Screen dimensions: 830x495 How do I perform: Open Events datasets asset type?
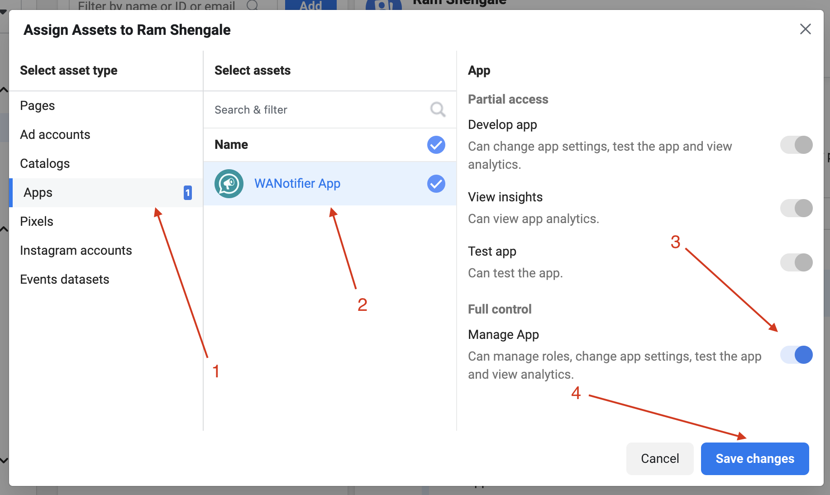pyautogui.click(x=106, y=280)
